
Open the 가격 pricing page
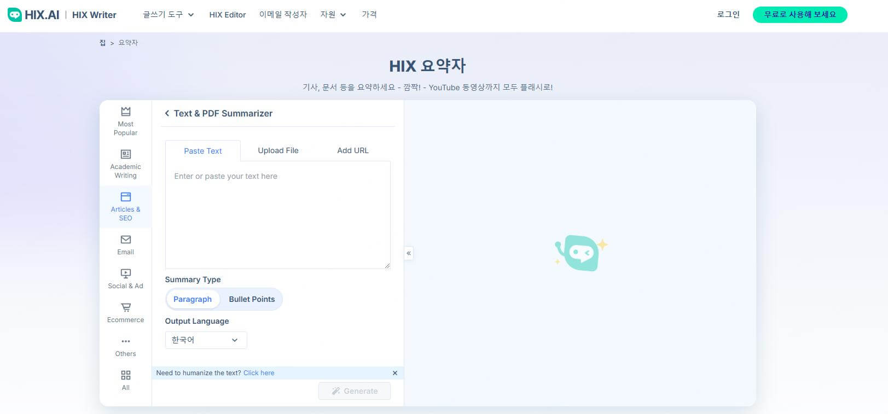pyautogui.click(x=369, y=15)
